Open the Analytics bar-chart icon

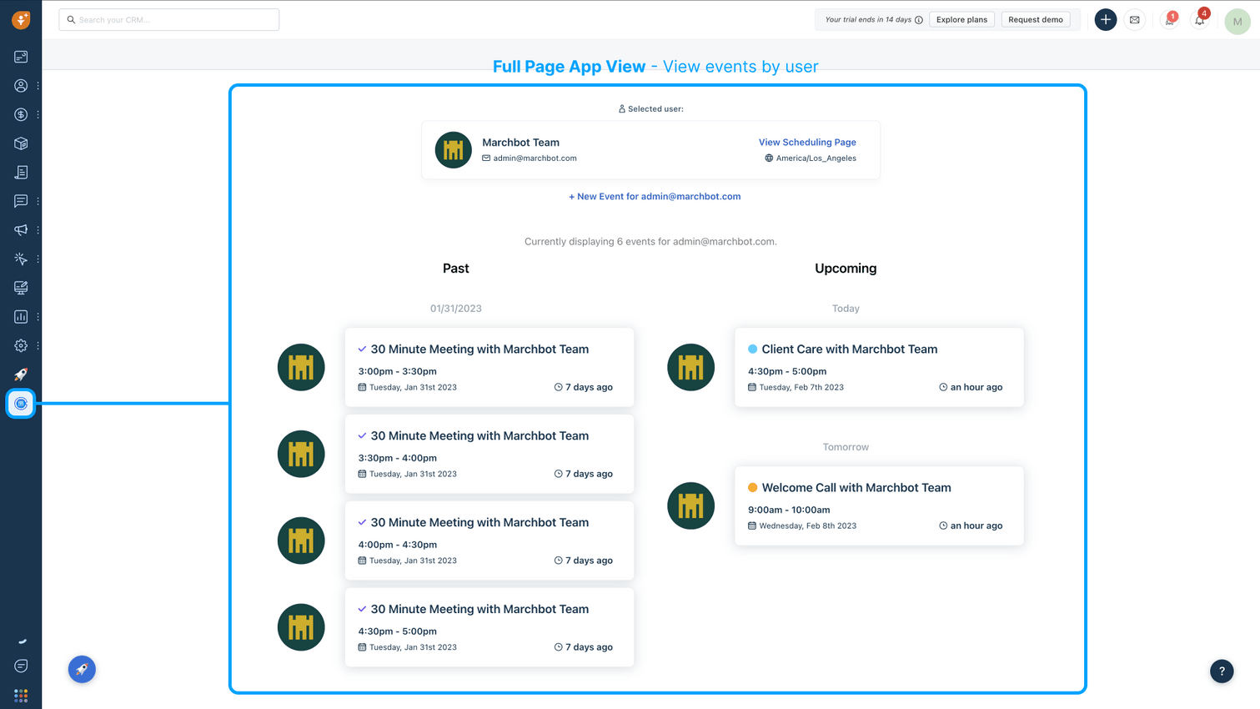point(20,316)
